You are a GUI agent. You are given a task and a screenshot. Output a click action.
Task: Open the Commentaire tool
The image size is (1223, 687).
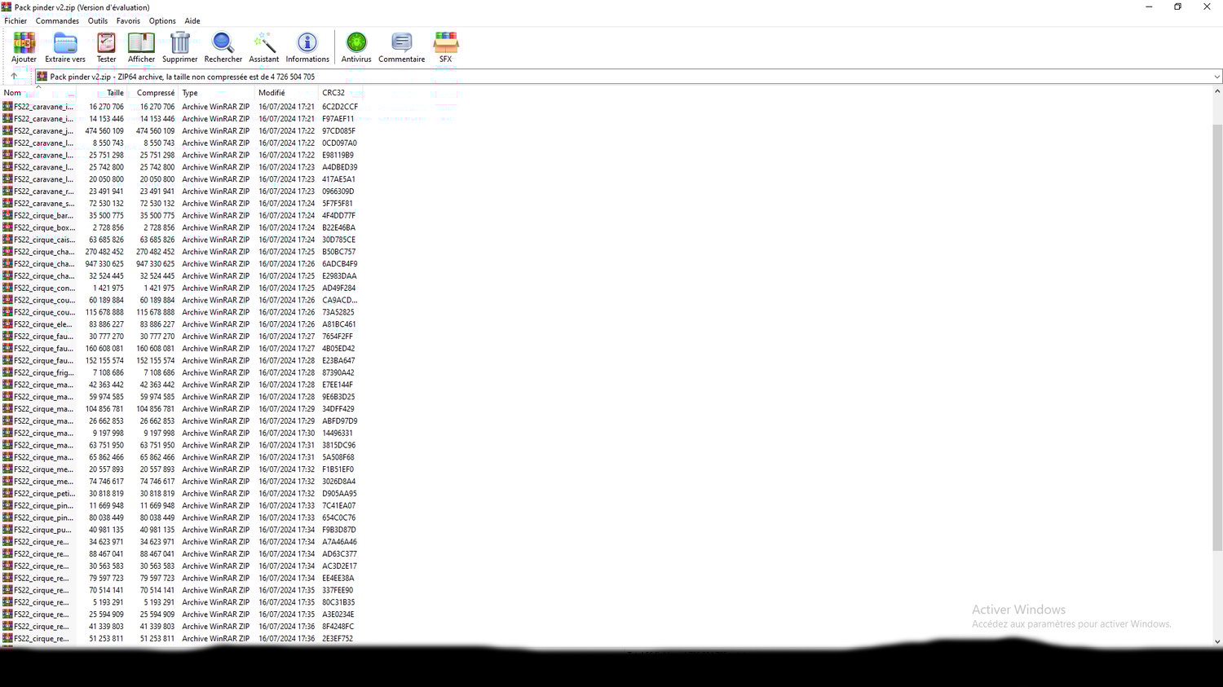point(401,47)
